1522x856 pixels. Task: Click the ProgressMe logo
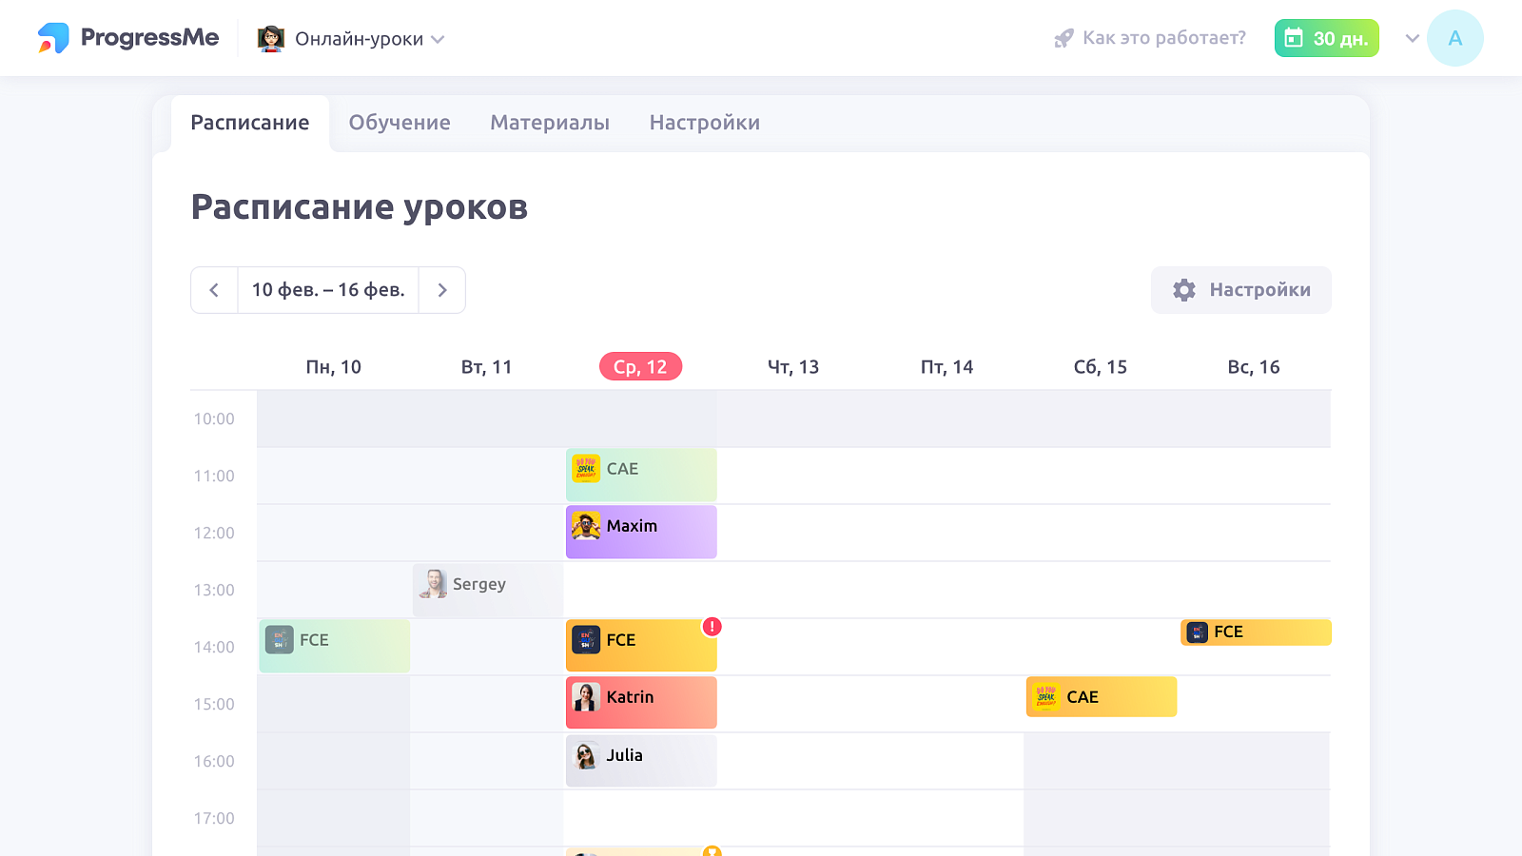128,38
